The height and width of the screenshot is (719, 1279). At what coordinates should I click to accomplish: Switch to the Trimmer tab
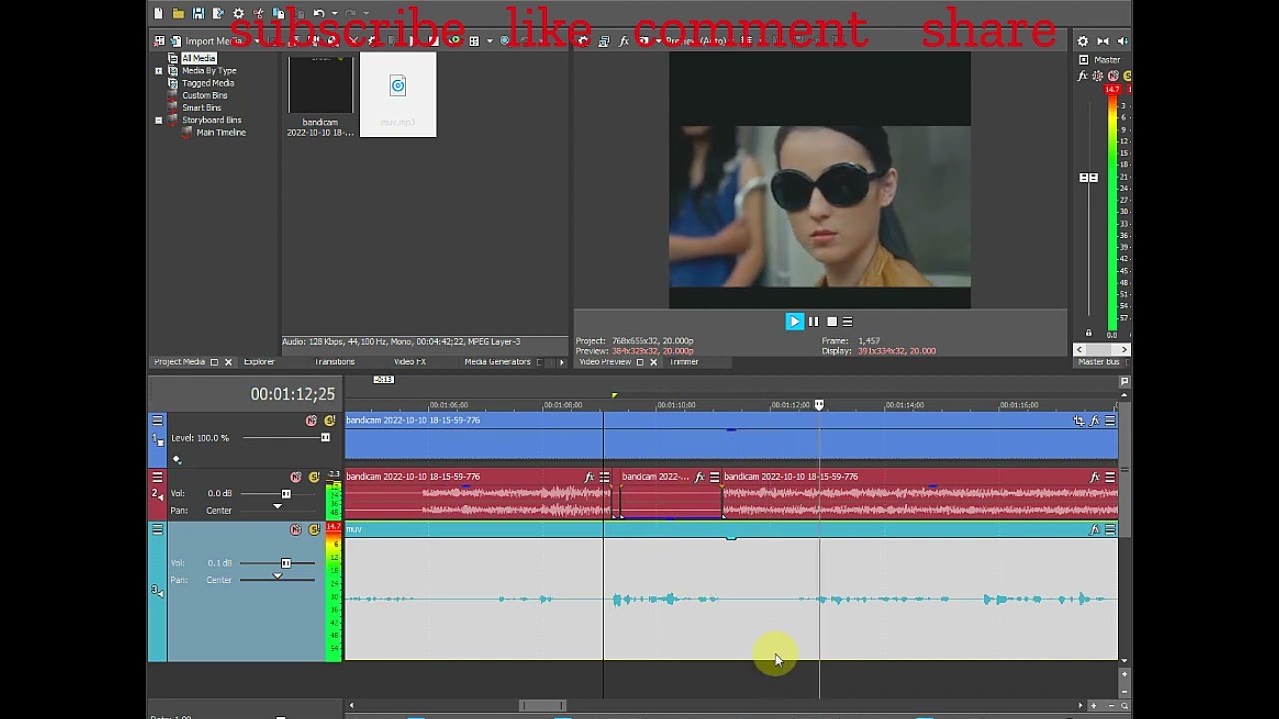tap(684, 362)
